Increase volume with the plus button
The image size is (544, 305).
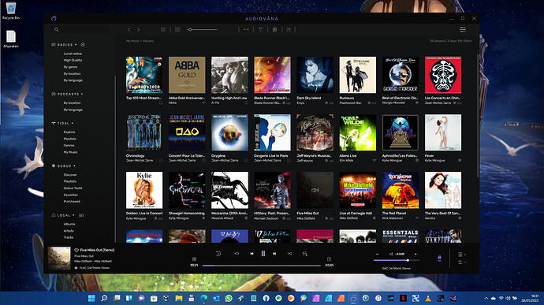point(415,254)
